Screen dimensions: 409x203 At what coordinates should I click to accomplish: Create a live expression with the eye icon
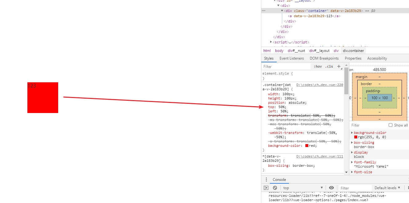coord(331,188)
